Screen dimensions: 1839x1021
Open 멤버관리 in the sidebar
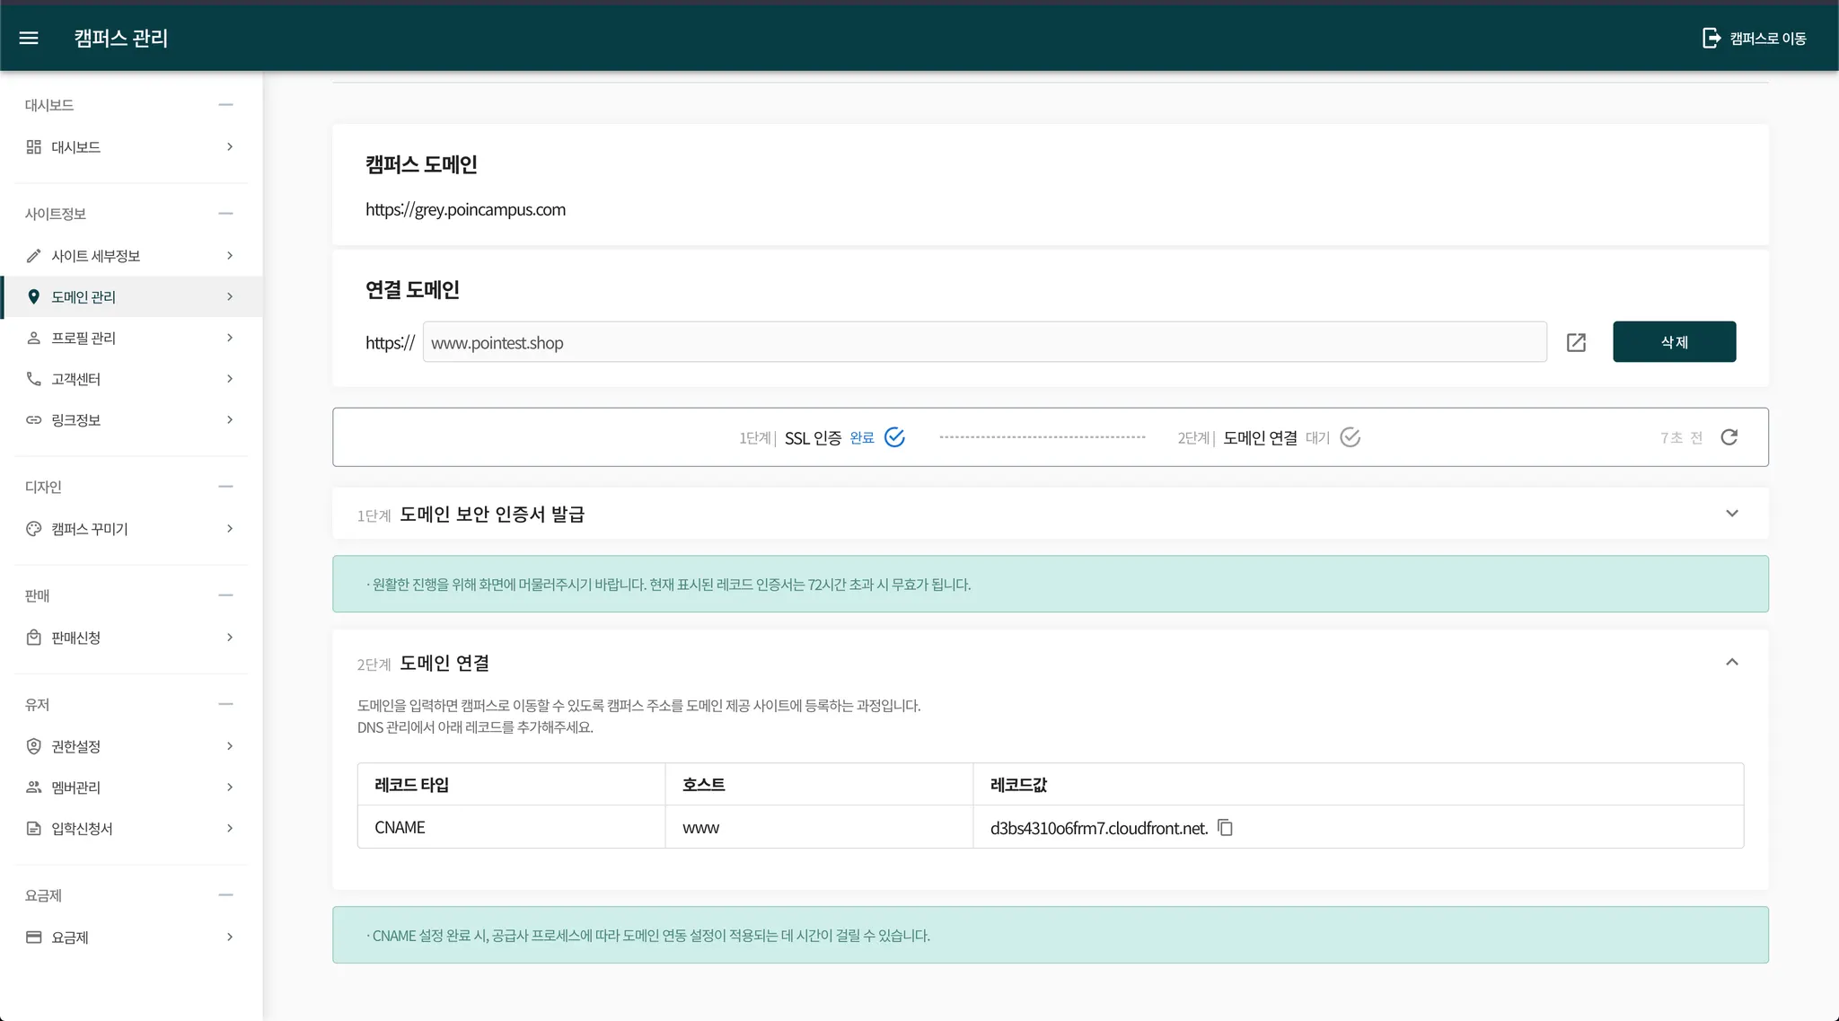tap(76, 788)
